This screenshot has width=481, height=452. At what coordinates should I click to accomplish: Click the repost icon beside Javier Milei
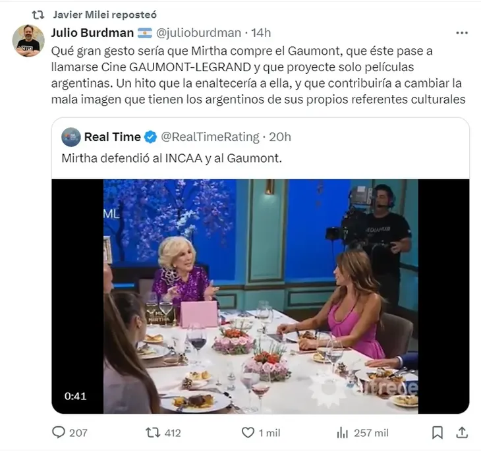38,14
